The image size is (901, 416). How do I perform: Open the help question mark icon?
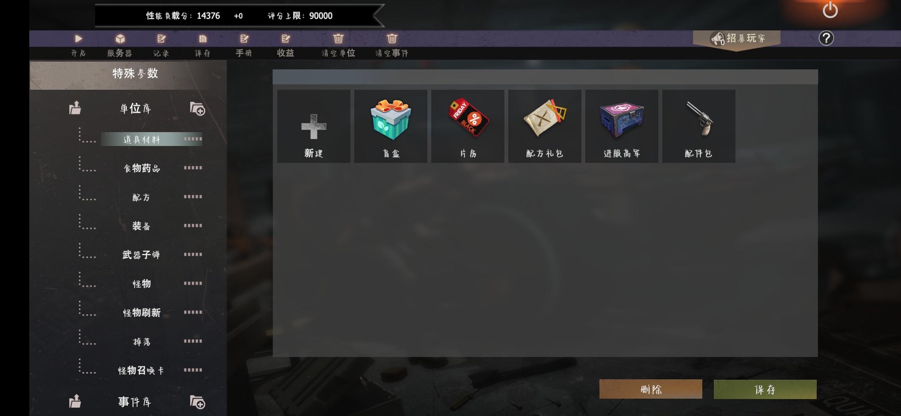click(x=826, y=38)
